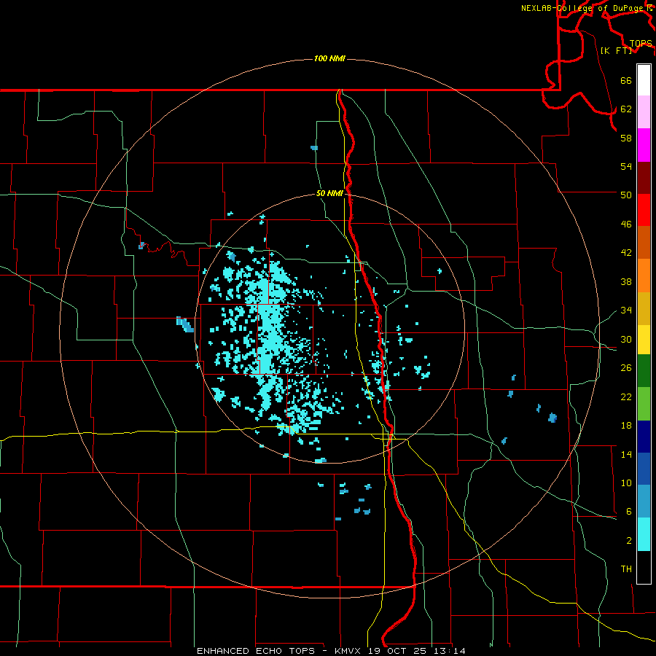Viewport: 656px width, 656px height.
Task: Click the 66 value on legend
Action: tap(626, 80)
